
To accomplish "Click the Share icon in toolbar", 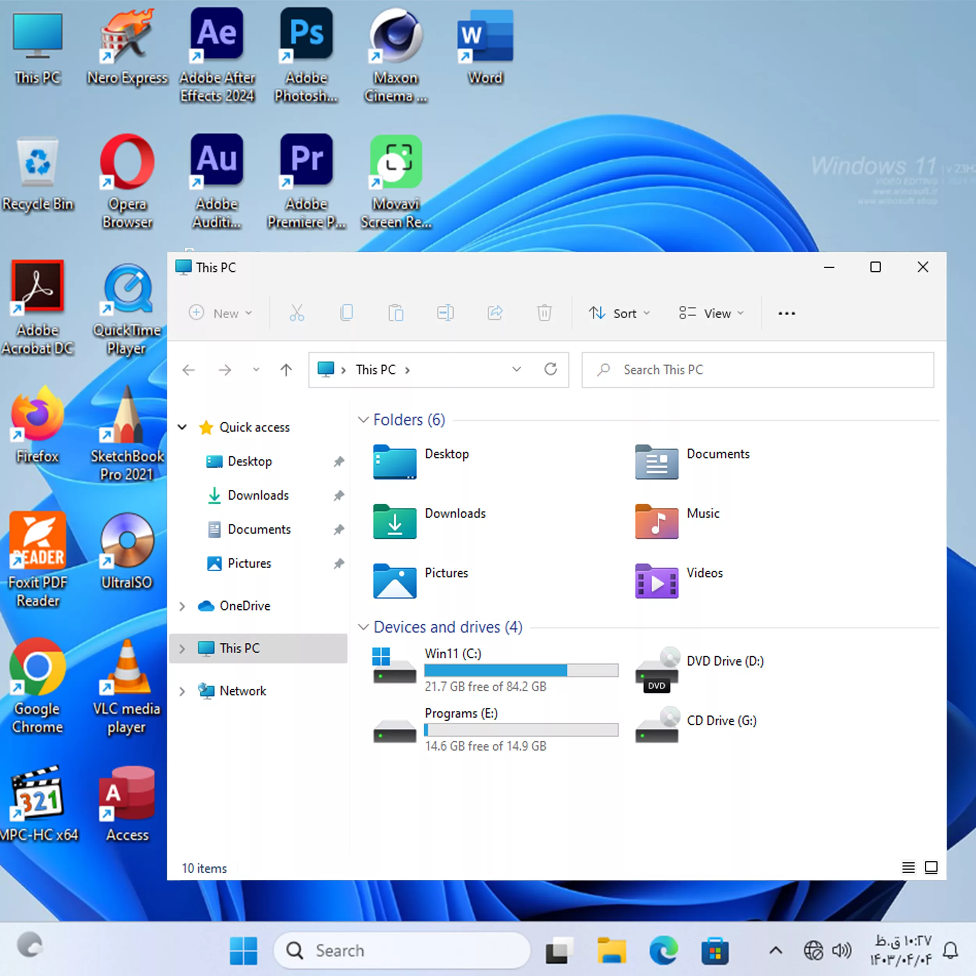I will [x=495, y=313].
